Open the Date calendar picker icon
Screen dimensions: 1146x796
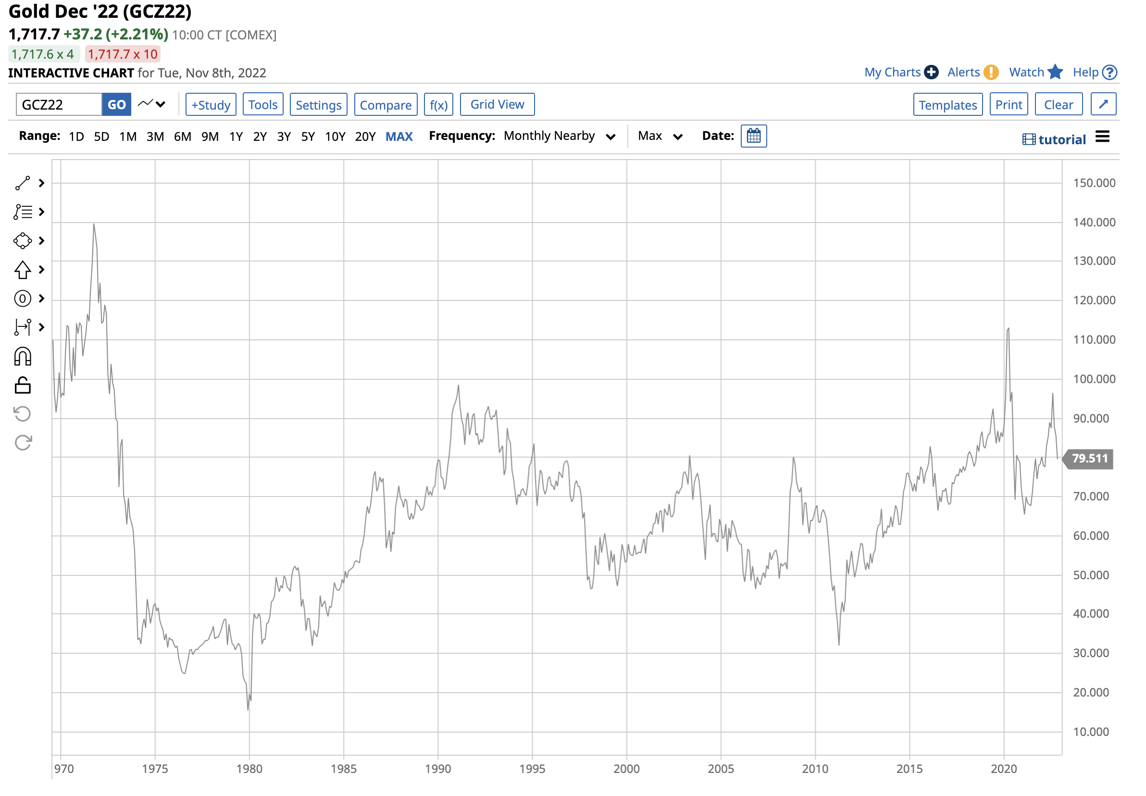pos(754,136)
